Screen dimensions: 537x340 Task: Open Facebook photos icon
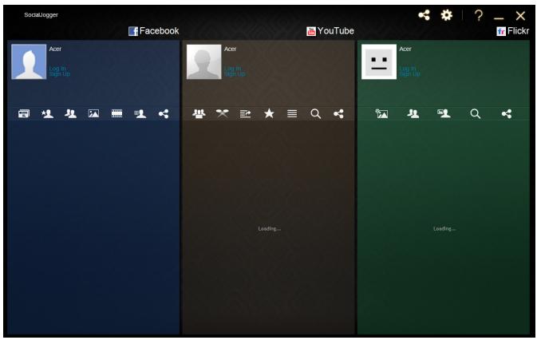93,113
